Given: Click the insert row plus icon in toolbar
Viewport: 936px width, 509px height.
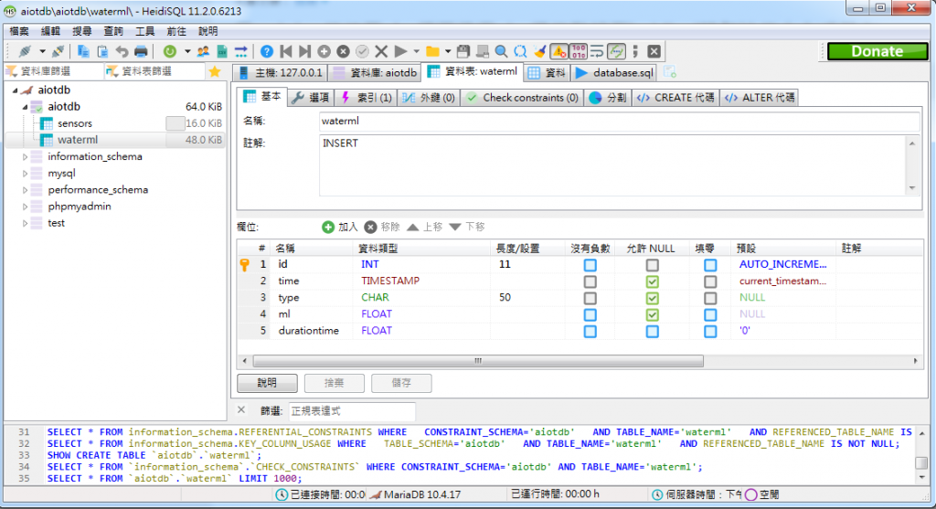Looking at the screenshot, I should click(324, 51).
